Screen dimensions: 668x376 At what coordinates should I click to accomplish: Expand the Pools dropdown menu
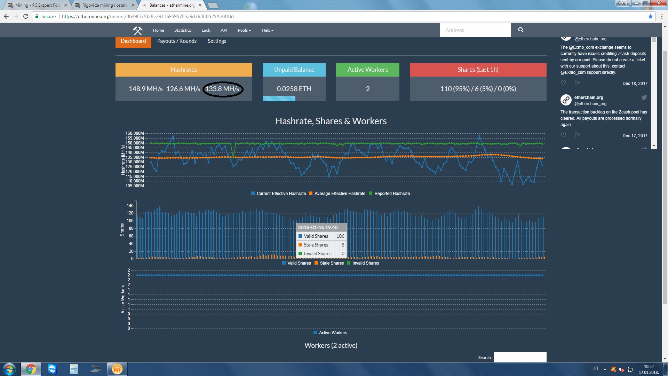click(x=244, y=30)
